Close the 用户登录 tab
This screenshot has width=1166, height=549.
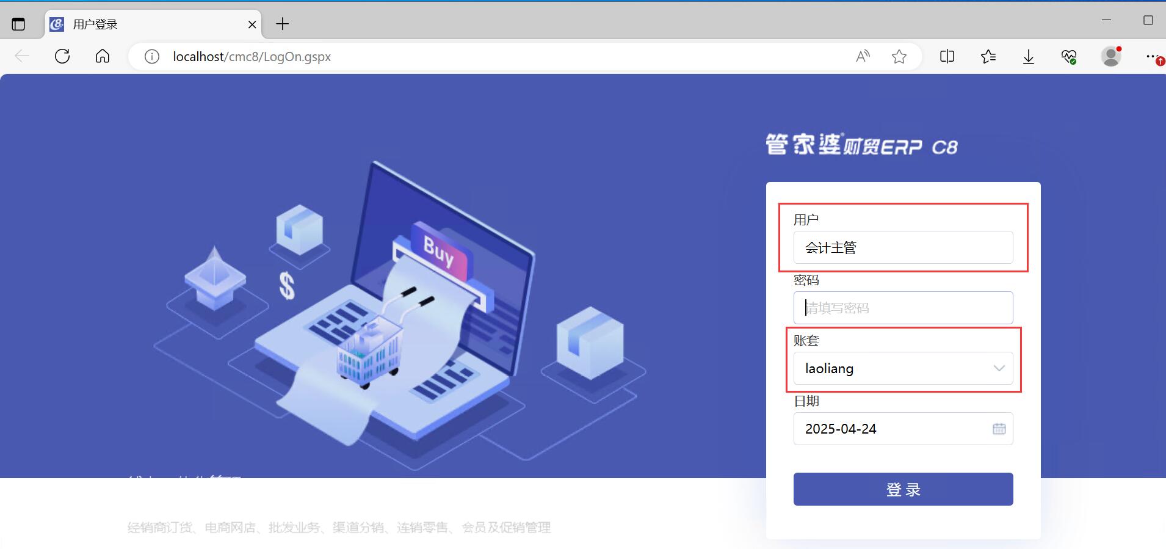[x=252, y=24]
